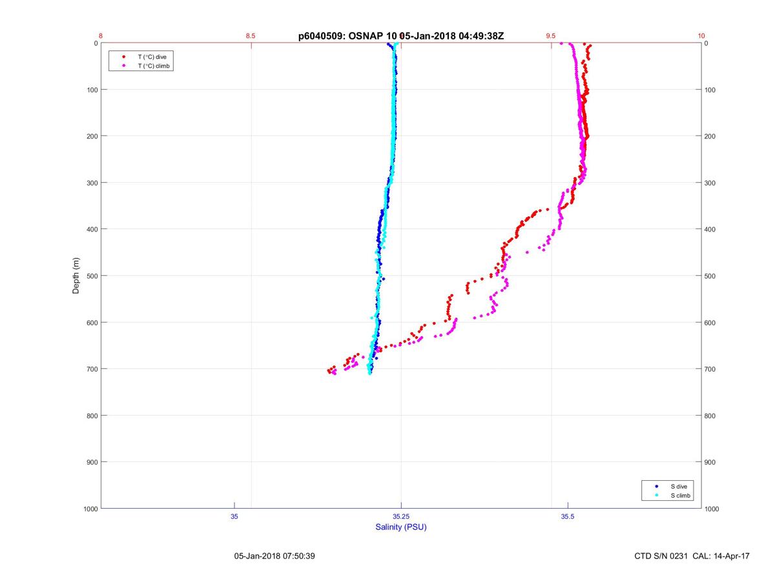Viewport: 775px width, 572px height.
Task: Click the 8.5 temperature tick label at top
Action: click(251, 36)
